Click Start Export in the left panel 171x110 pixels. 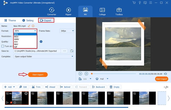click(x=38, y=75)
